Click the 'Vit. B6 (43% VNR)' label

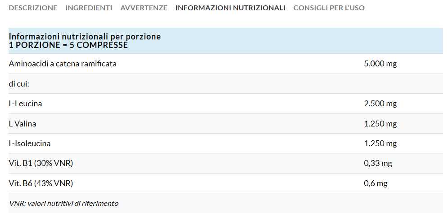[x=41, y=183]
